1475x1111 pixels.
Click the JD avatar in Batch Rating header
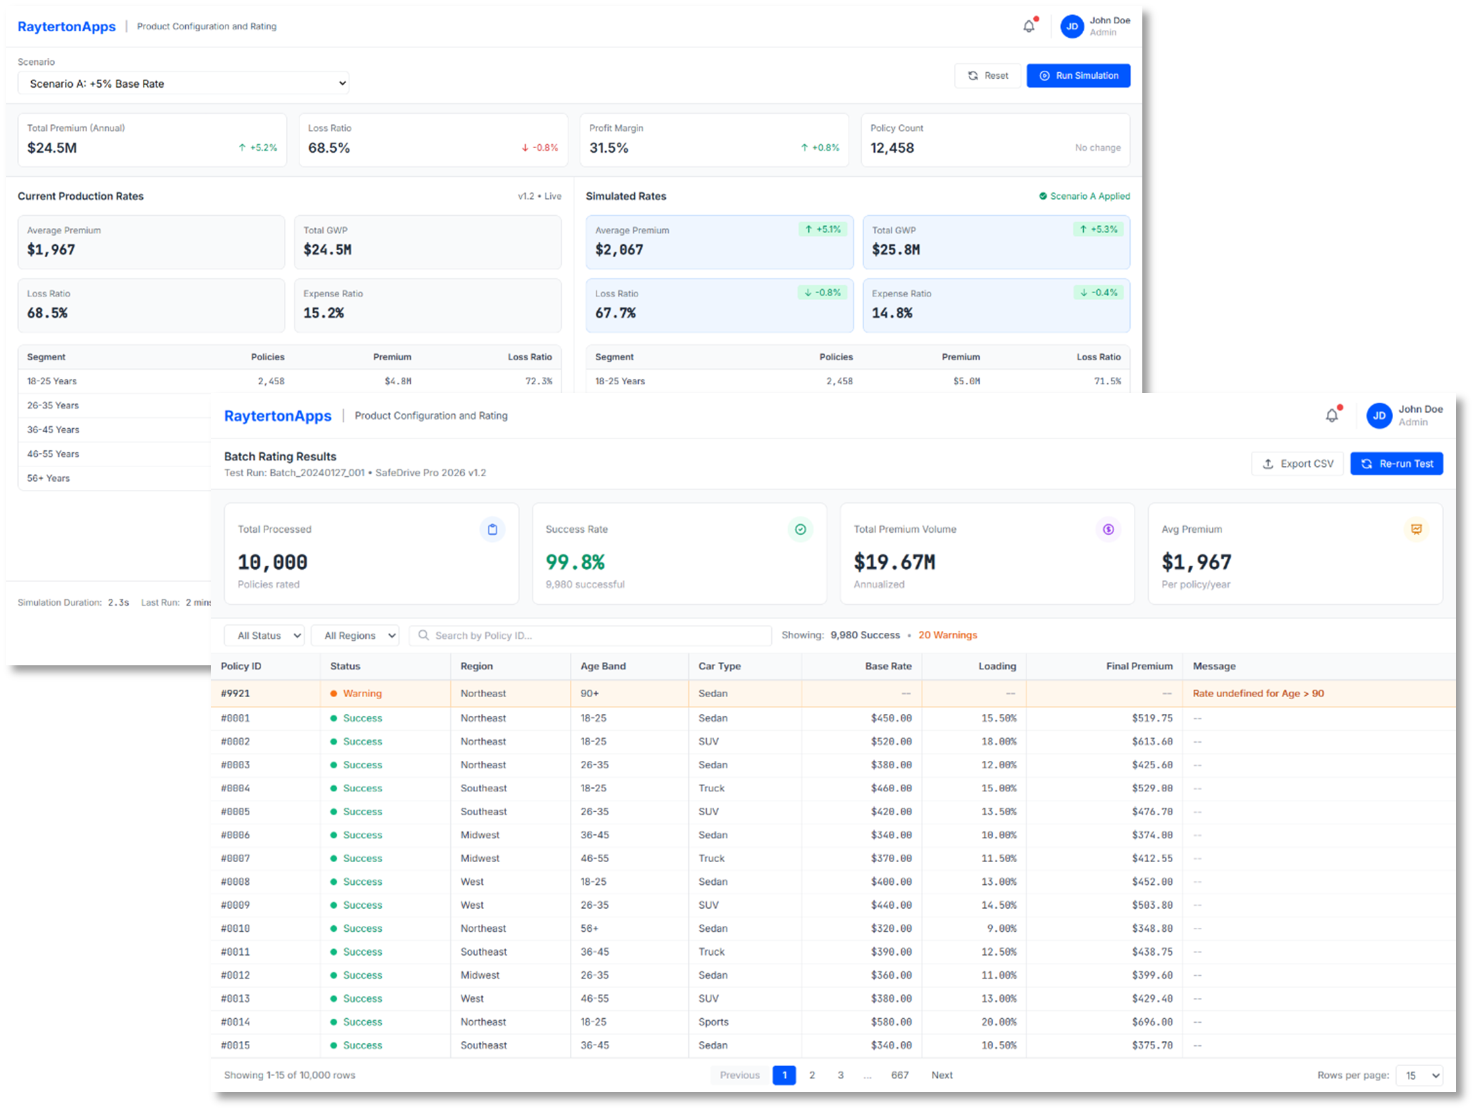(1379, 415)
